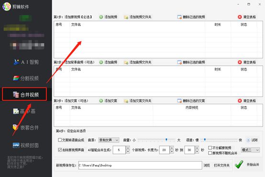Open the 画中画 sidebar section
The image size is (265, 177).
pyautogui.click(x=24, y=111)
